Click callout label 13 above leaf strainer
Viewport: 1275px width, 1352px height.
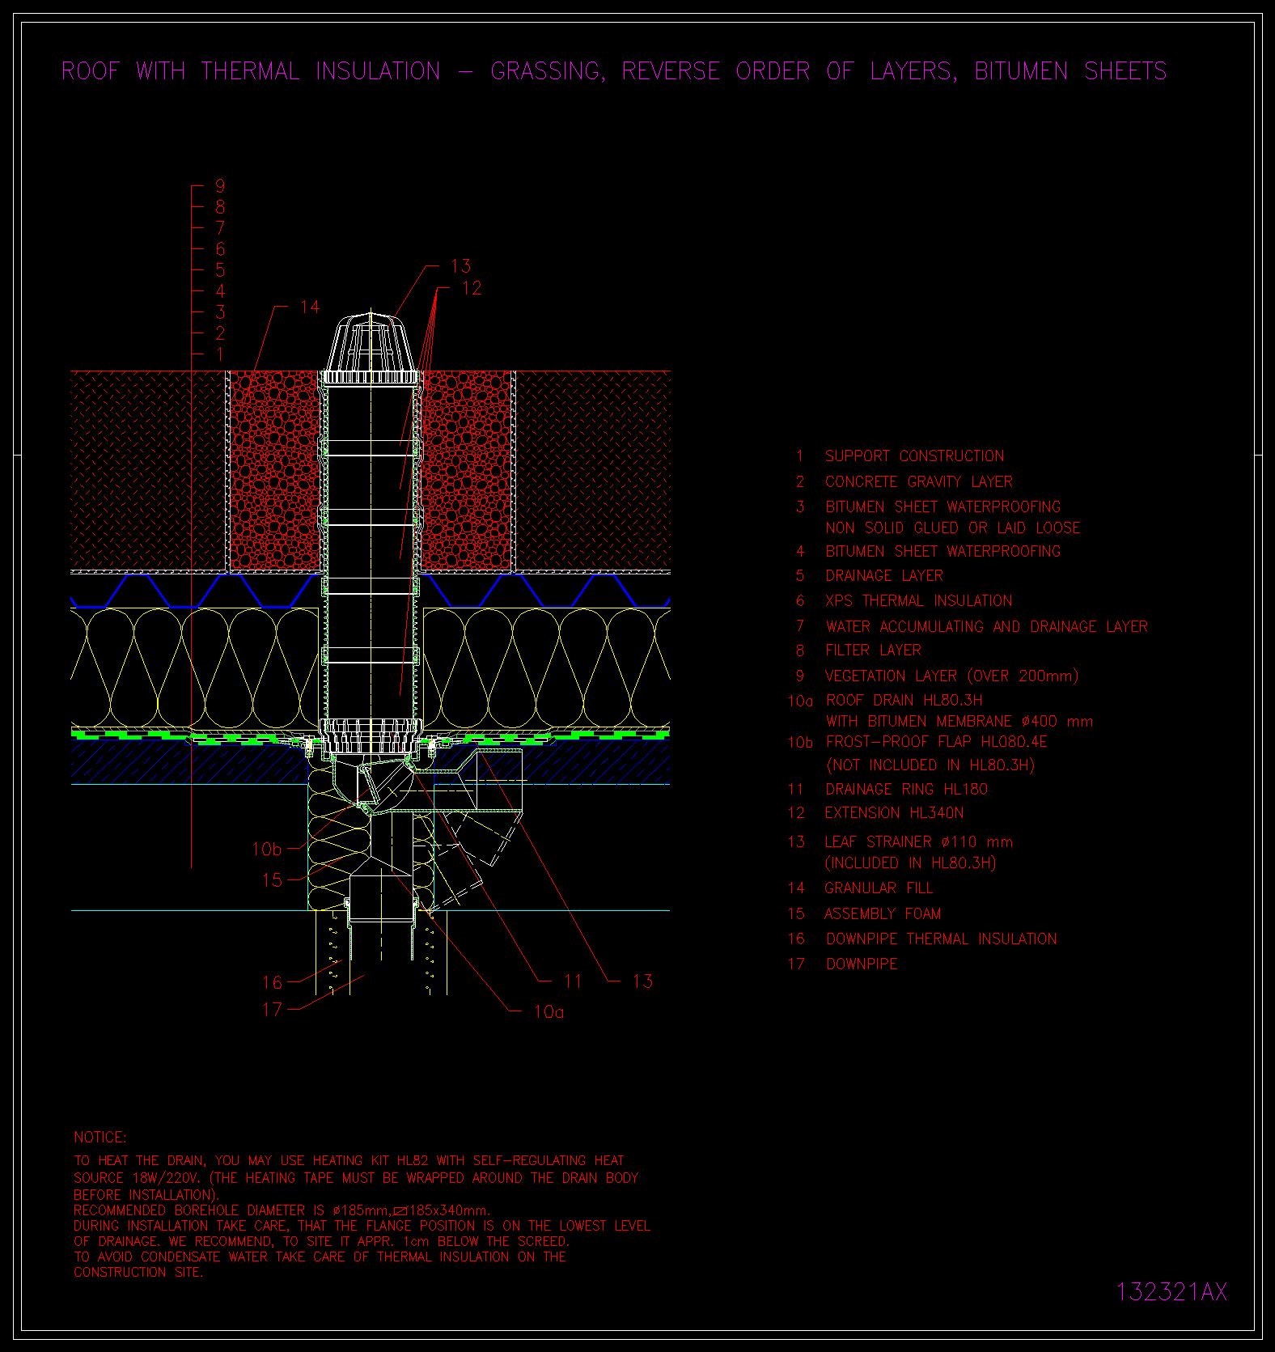coord(461,266)
